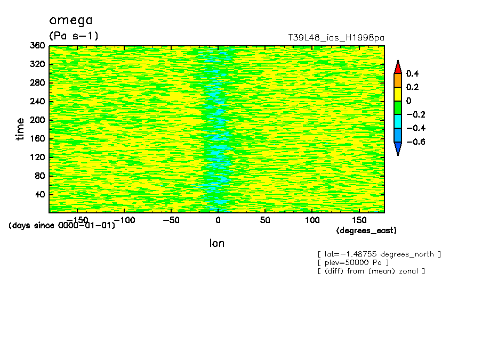Click the red top arrow of the colorbar

(x=398, y=68)
